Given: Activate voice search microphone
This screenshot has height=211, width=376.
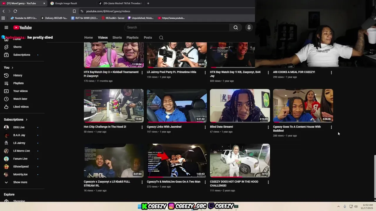Looking at the screenshot, I should (x=249, y=27).
